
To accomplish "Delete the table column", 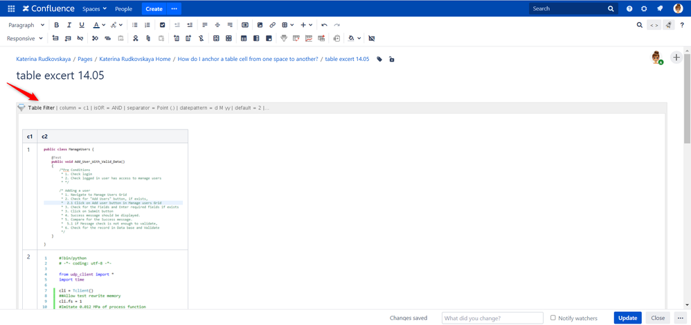I will coord(201,38).
